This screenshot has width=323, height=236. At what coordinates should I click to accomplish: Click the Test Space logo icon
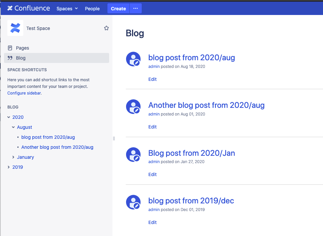click(x=15, y=28)
